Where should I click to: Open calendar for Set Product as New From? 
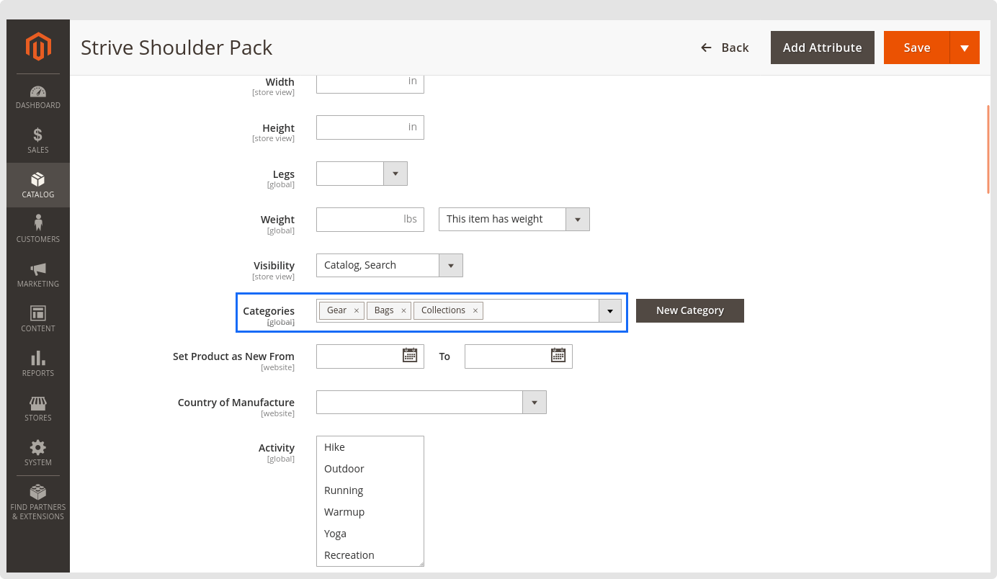pos(409,355)
